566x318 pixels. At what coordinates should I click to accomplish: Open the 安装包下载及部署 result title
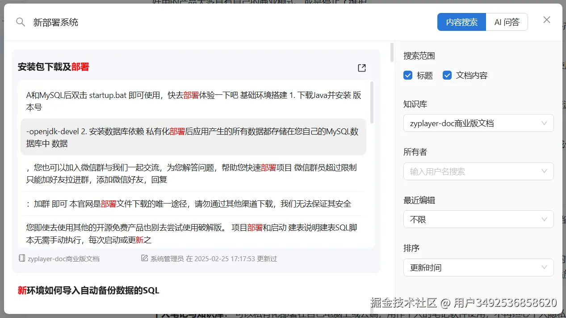(x=54, y=67)
